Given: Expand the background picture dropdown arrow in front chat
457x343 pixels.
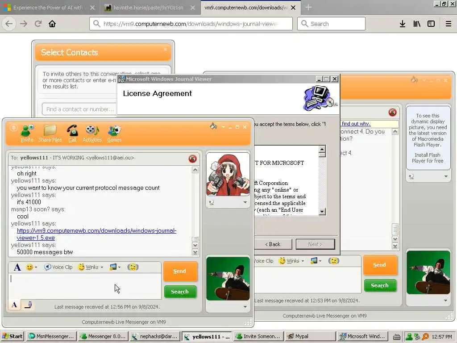Looking at the screenshot, I should 119,267.
